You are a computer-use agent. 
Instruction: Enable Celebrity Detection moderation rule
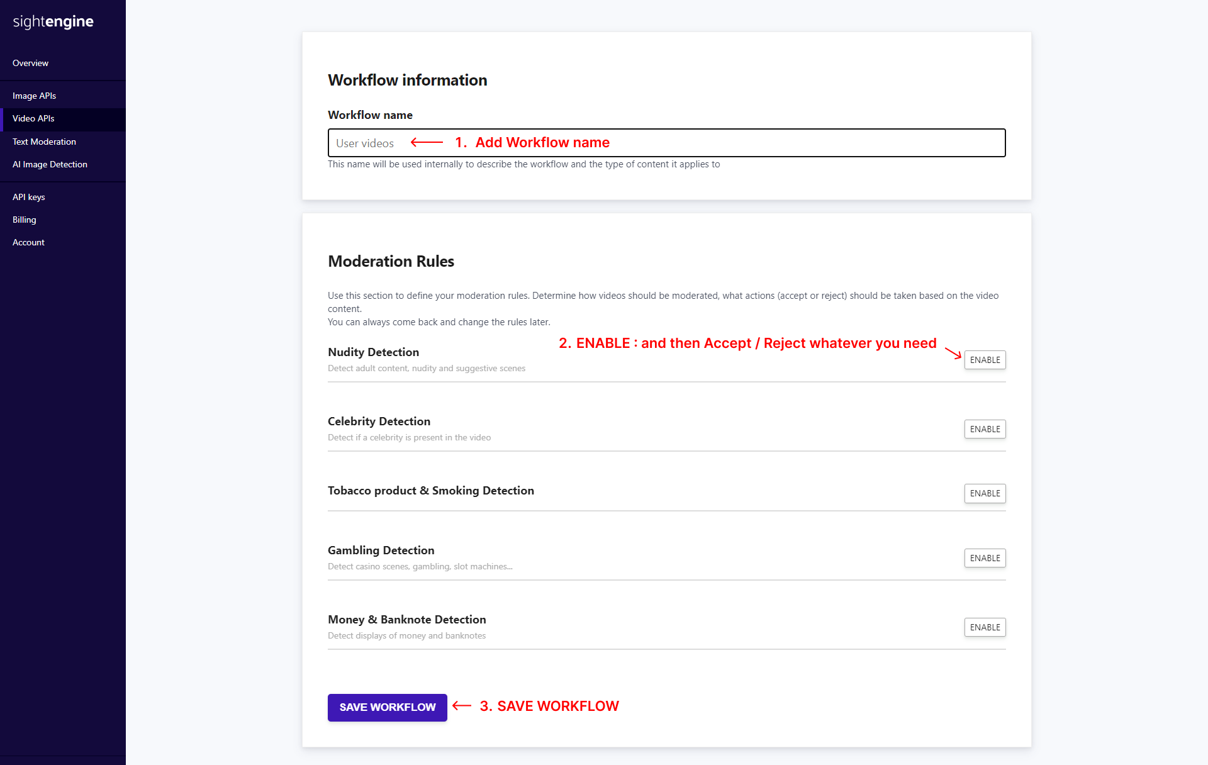[985, 428]
